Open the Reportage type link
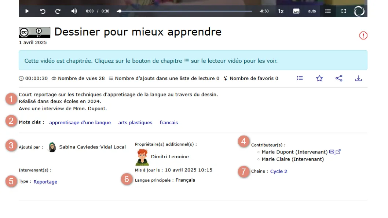The height and width of the screenshot is (218, 388). (x=45, y=182)
